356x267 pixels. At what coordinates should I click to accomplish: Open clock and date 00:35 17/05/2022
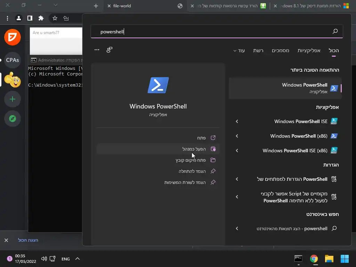(25, 259)
